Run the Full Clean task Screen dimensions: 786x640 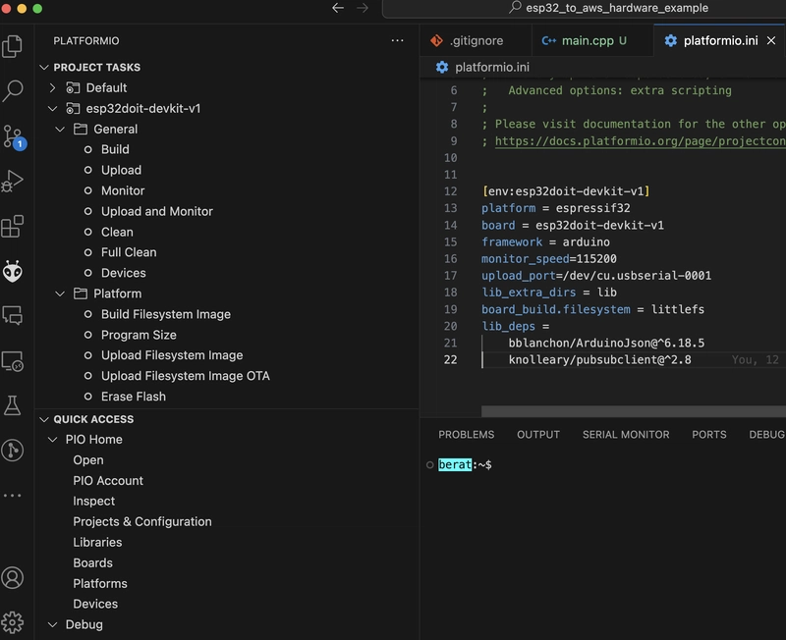[129, 252]
